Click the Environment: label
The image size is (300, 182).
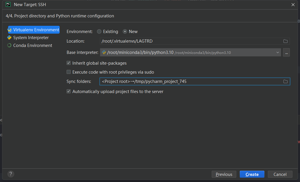[80, 31]
